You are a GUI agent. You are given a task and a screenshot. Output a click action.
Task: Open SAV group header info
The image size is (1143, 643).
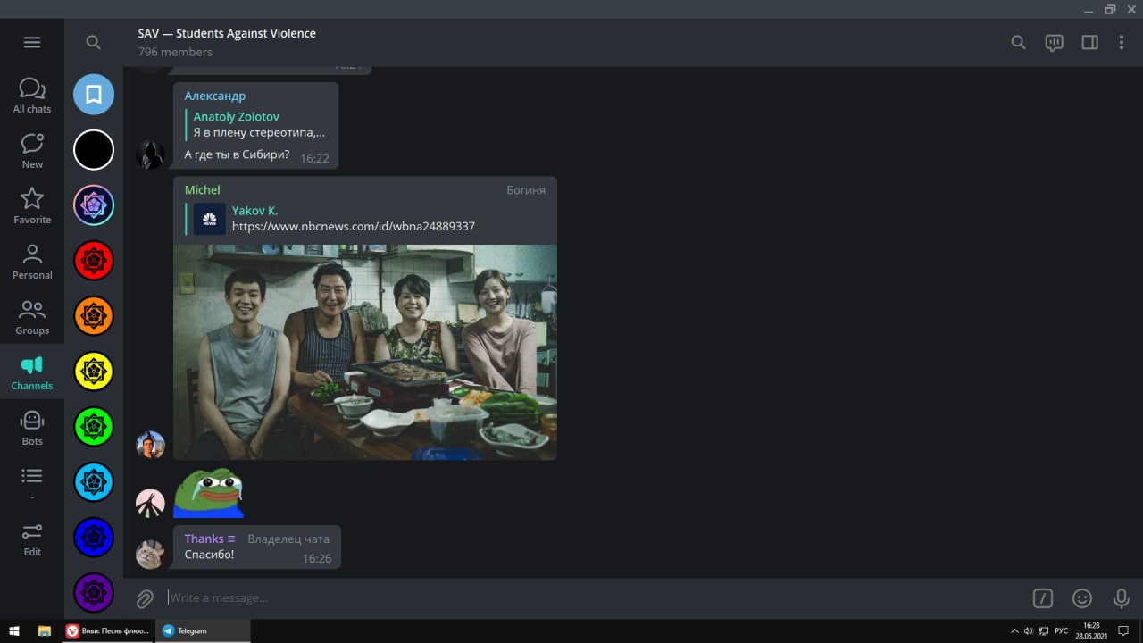click(227, 33)
